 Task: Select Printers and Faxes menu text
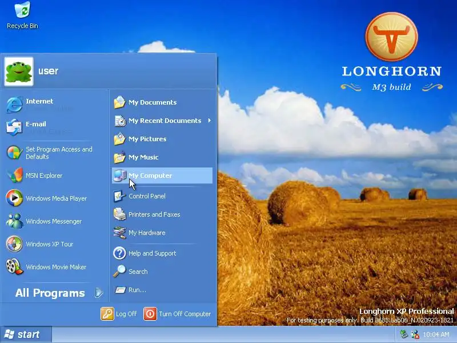(x=154, y=214)
